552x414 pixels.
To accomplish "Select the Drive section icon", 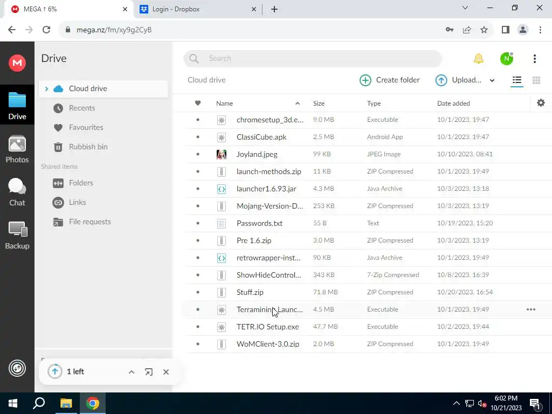I will pos(17,106).
